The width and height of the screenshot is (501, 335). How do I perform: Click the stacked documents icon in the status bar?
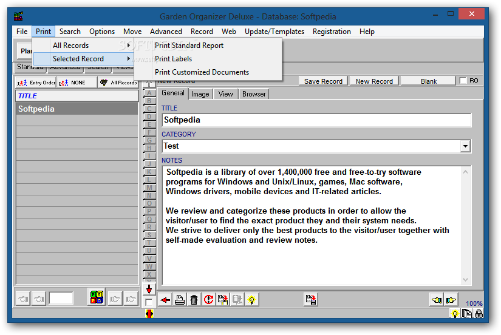coord(466,314)
